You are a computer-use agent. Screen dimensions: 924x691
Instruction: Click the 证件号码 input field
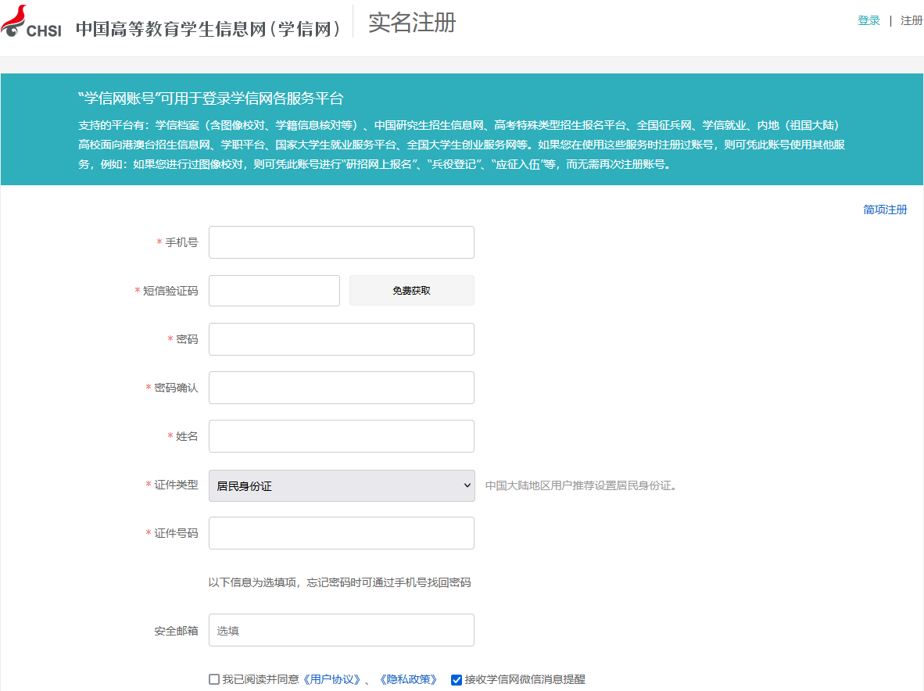point(341,533)
